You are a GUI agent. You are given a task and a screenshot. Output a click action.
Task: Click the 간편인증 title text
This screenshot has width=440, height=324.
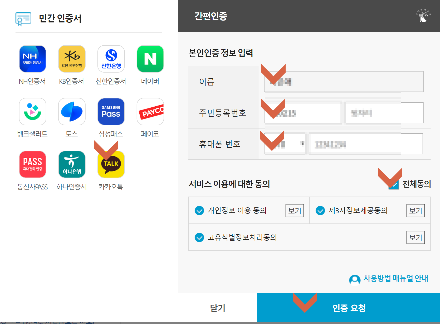pos(211,16)
